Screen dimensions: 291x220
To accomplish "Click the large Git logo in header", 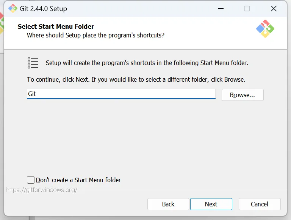I will tap(265, 29).
